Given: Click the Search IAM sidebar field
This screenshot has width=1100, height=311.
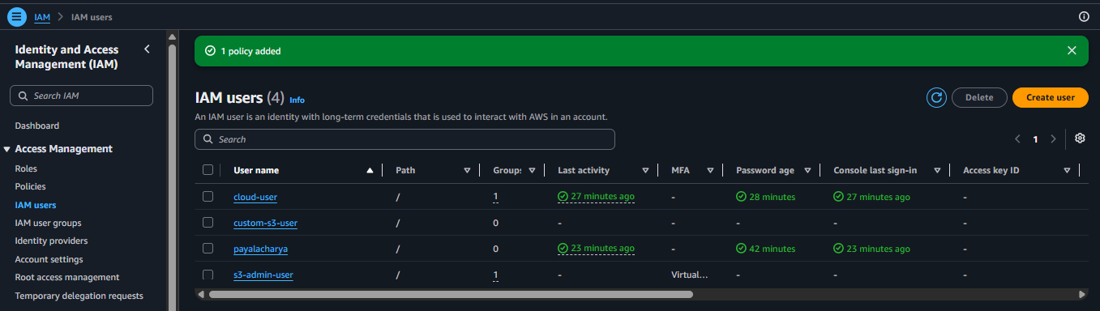Looking at the screenshot, I should pos(81,96).
